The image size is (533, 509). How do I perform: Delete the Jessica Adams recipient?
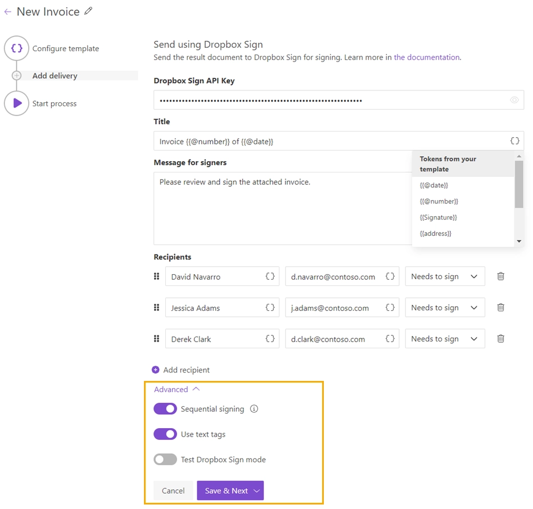501,307
